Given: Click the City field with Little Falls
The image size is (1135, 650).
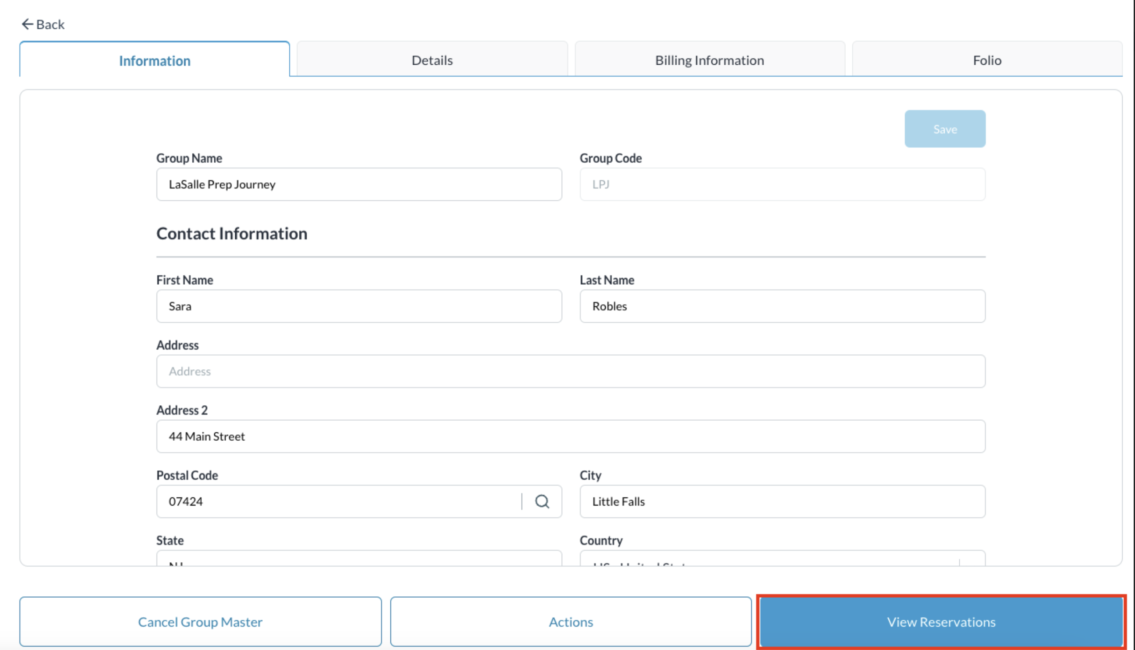Looking at the screenshot, I should [x=782, y=501].
